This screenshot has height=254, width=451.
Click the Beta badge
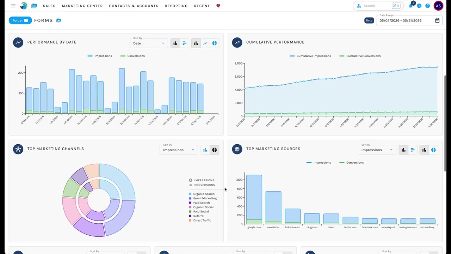[369, 20]
